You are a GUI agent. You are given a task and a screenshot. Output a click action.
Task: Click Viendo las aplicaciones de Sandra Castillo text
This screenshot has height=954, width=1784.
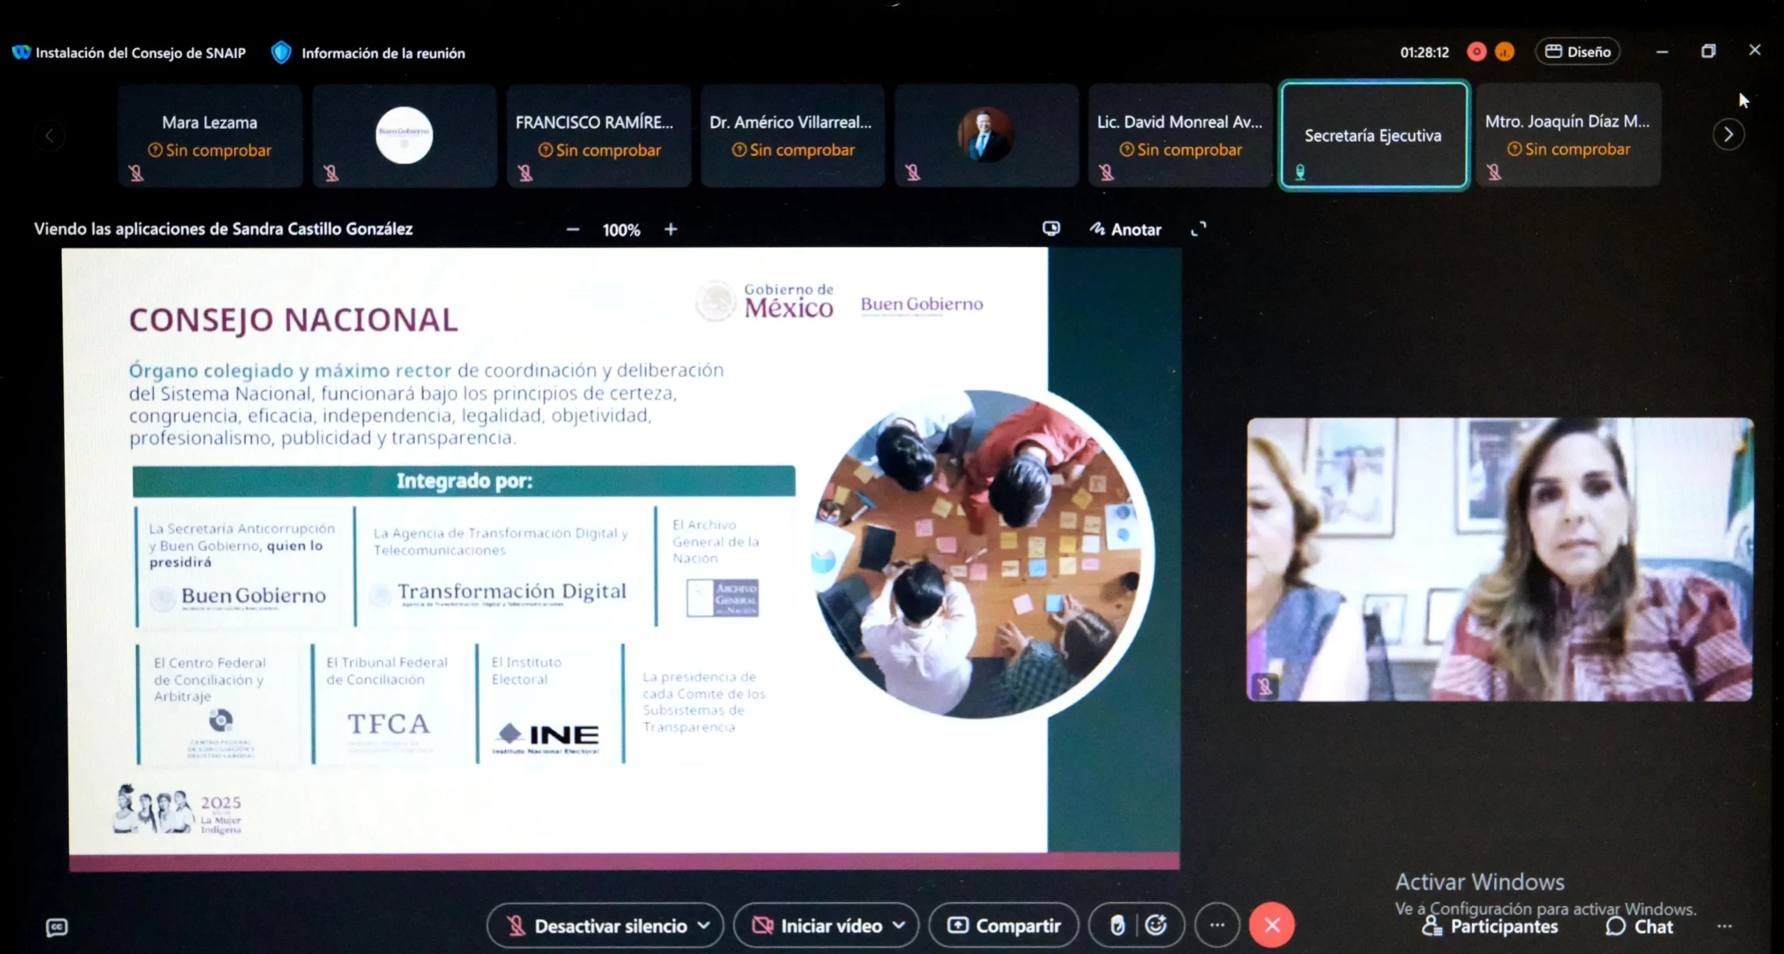pos(223,229)
